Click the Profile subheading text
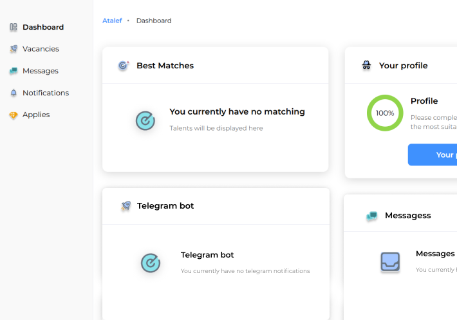 click(x=424, y=101)
